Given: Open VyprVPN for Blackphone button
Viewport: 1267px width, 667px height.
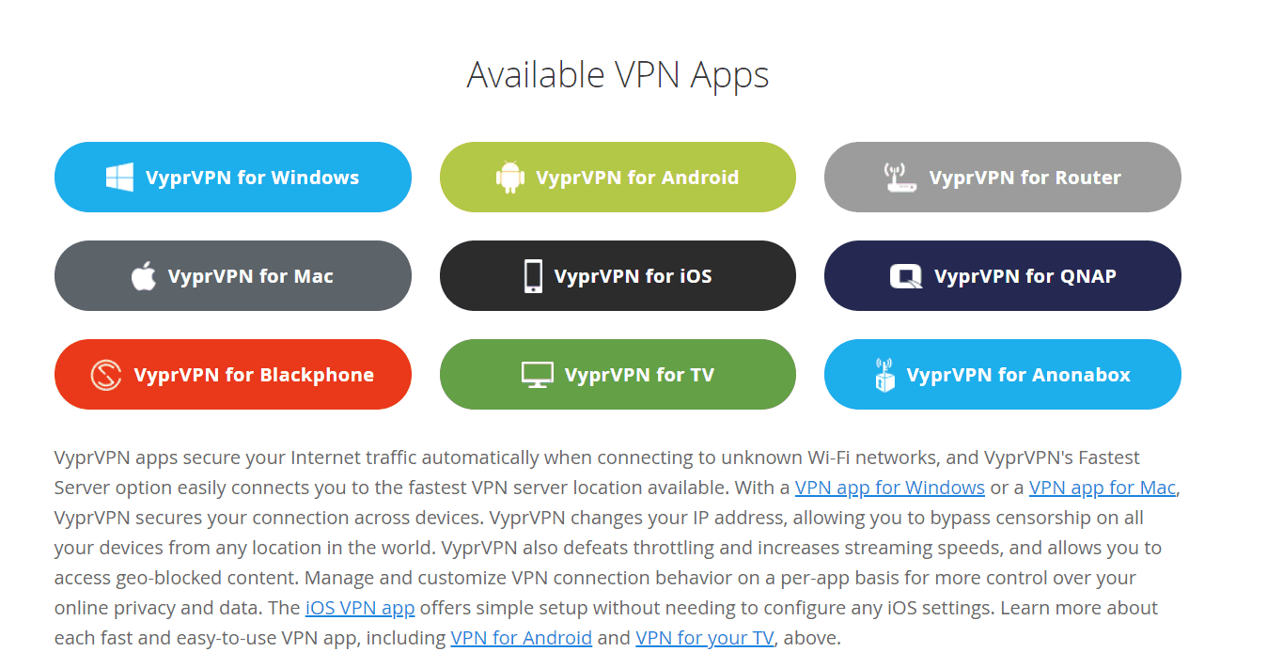Looking at the screenshot, I should 233,375.
